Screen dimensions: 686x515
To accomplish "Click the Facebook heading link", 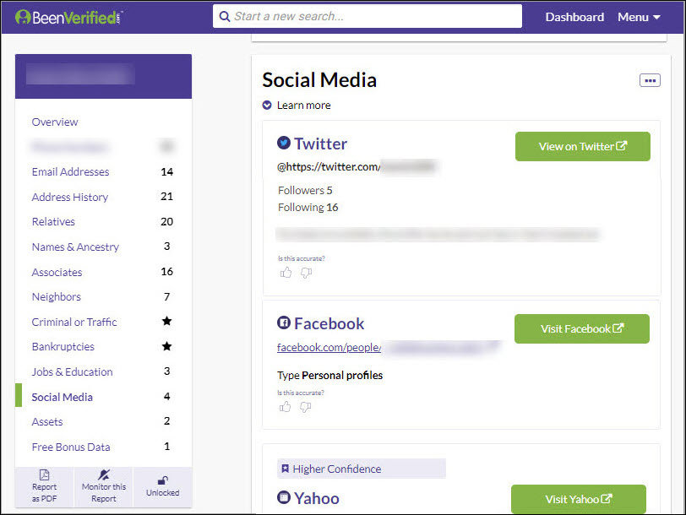I will click(329, 323).
